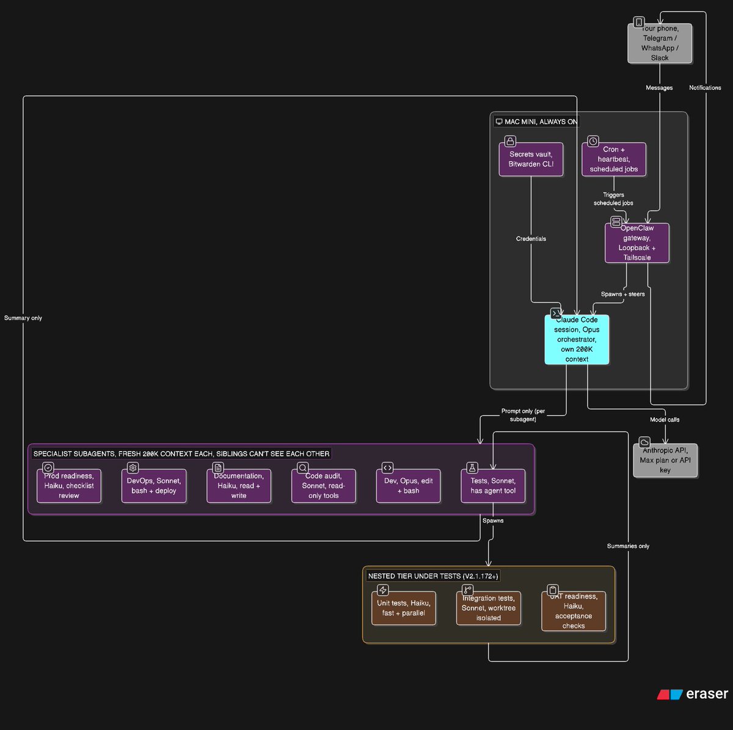
Task: Select the Tests, Sonnet, has agent tool node
Action: click(x=493, y=486)
